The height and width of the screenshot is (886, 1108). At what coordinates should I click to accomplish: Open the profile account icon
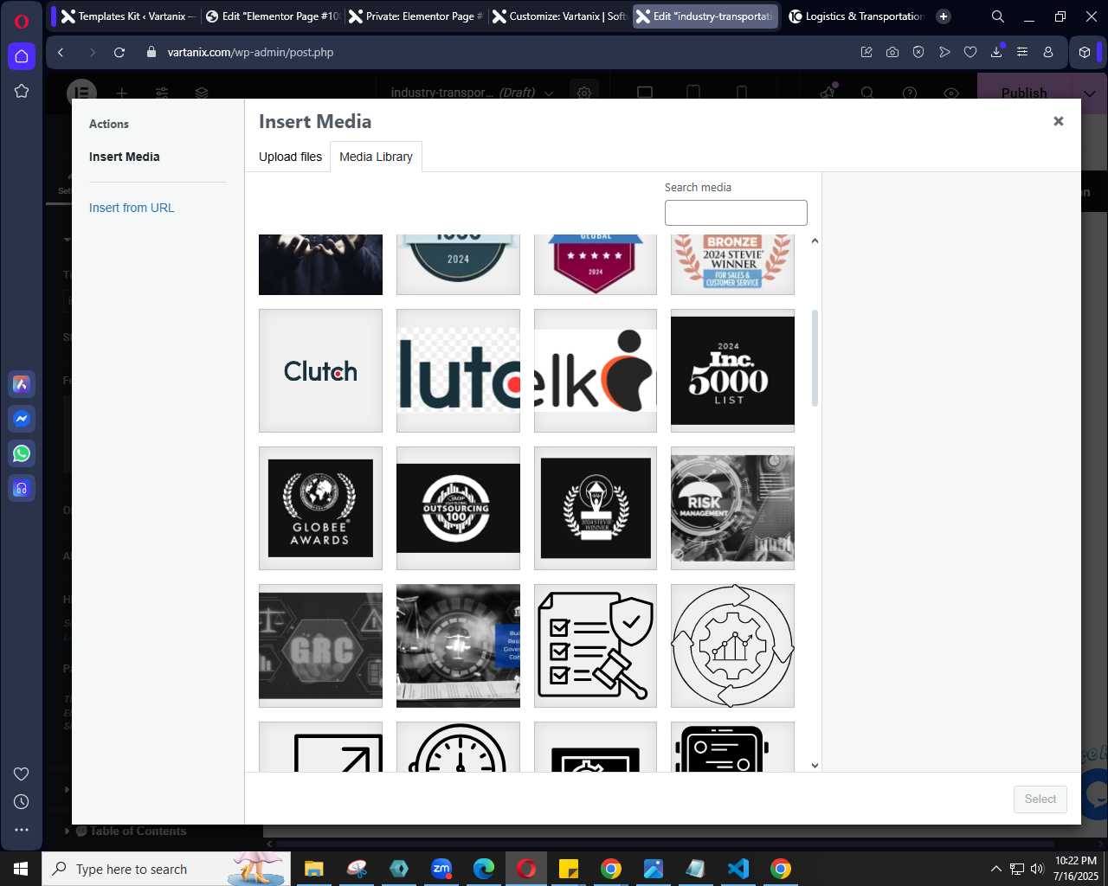1048,52
